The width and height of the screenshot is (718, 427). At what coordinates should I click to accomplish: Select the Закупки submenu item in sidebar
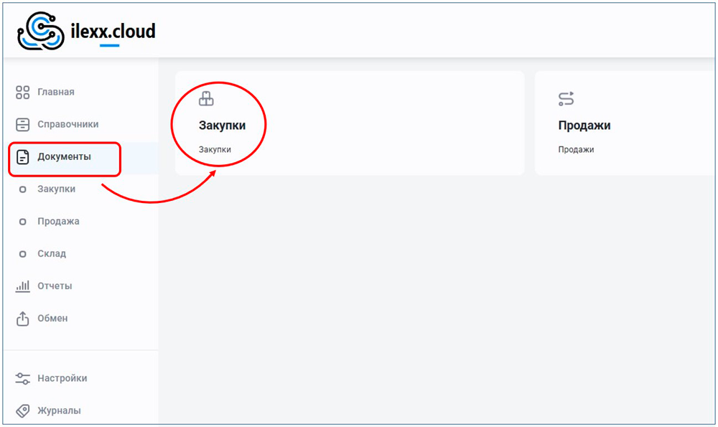(x=56, y=189)
